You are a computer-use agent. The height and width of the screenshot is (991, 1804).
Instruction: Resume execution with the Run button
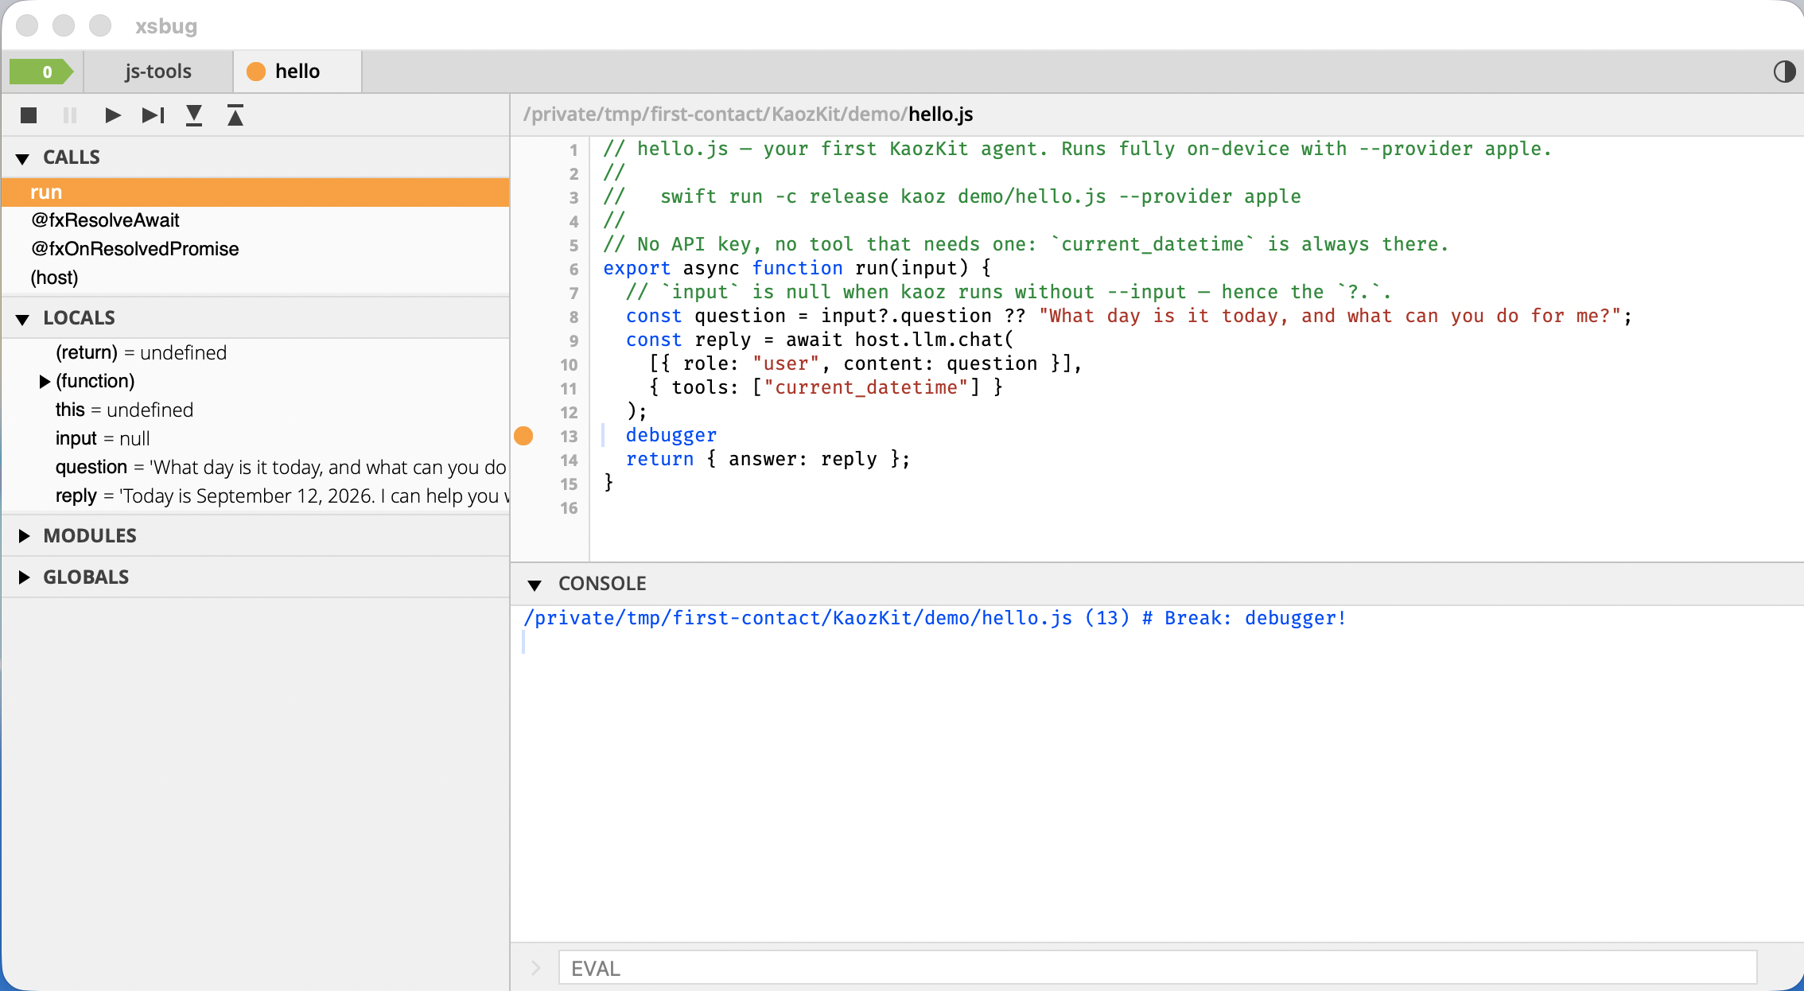coord(112,115)
